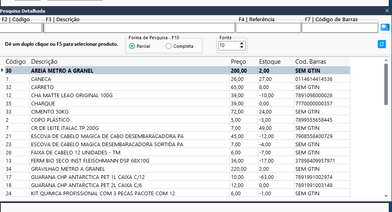
Task: Click stock value -17,00 cell
Action: pos(276,161)
